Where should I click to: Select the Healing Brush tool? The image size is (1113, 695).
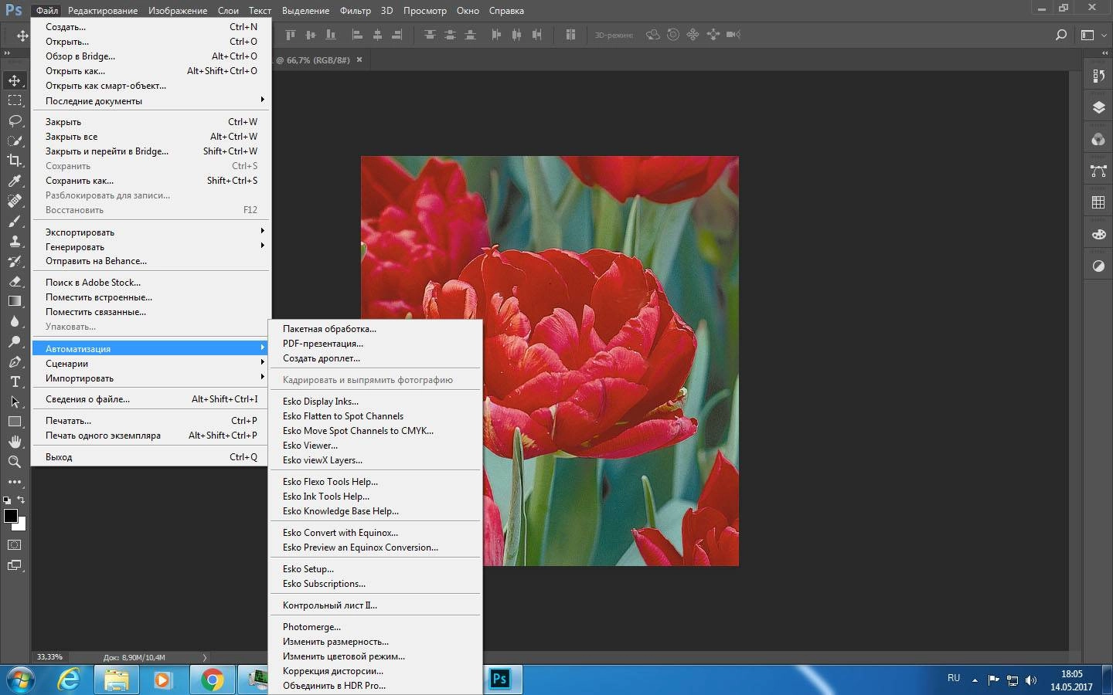pos(15,201)
